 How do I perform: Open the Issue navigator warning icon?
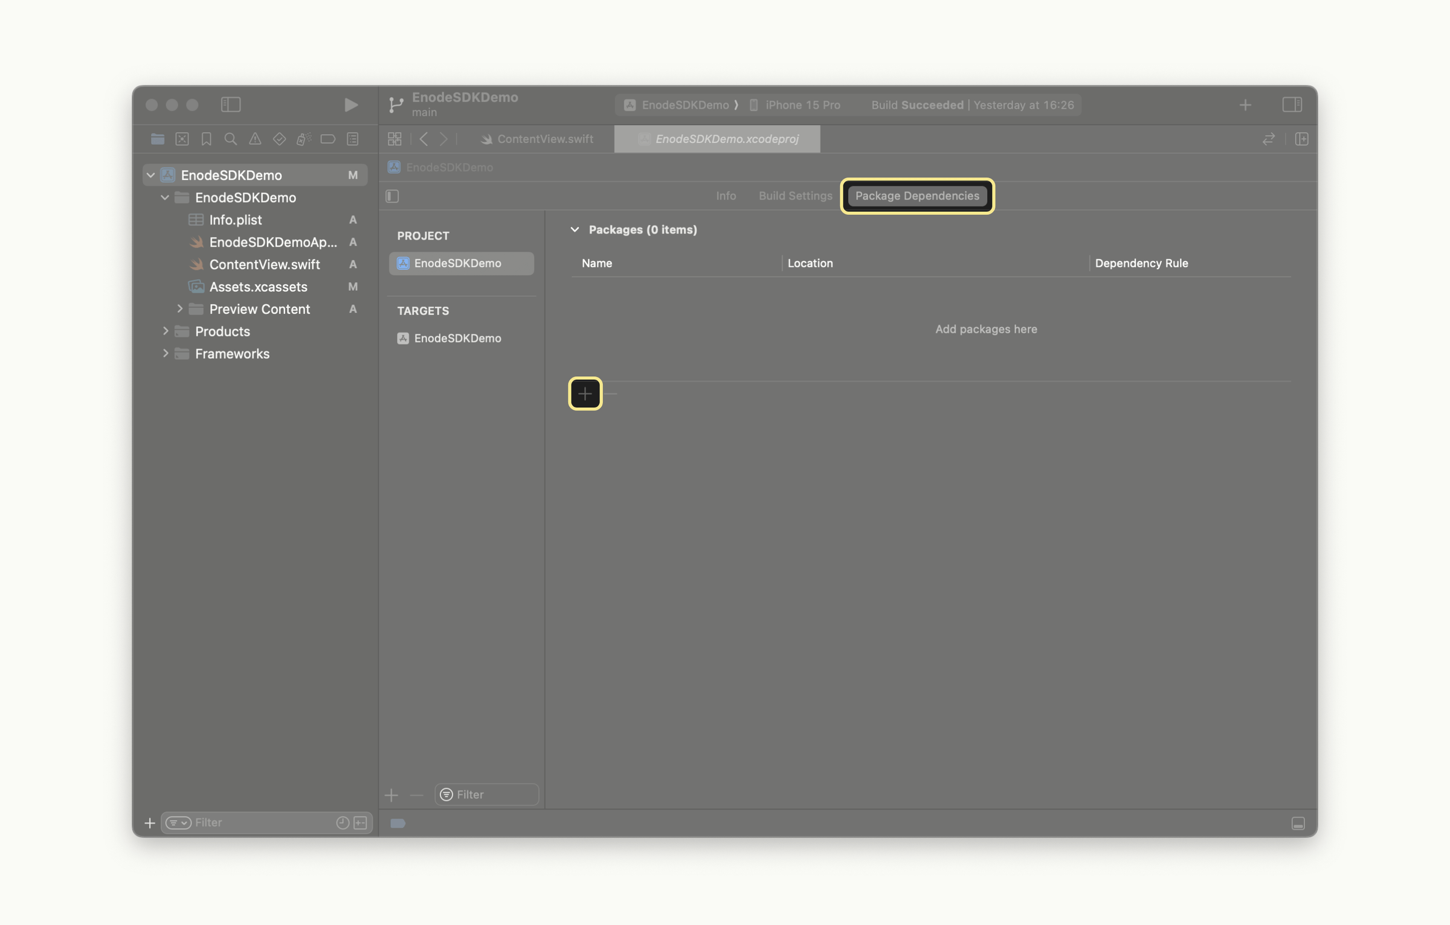(x=255, y=139)
